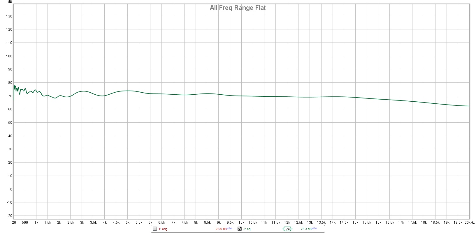Click the 1k tick on frequency axis
Image resolution: width=476 pixels, height=233 pixels.
point(36,223)
